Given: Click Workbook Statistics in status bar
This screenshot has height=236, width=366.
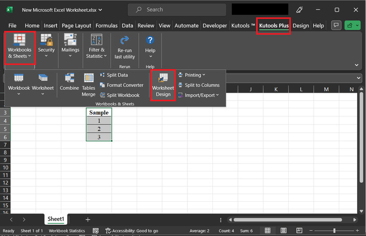Looking at the screenshot, I should tap(67, 231).
